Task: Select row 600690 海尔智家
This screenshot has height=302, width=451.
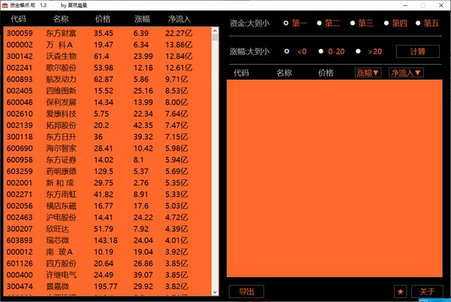Action: 107,148
